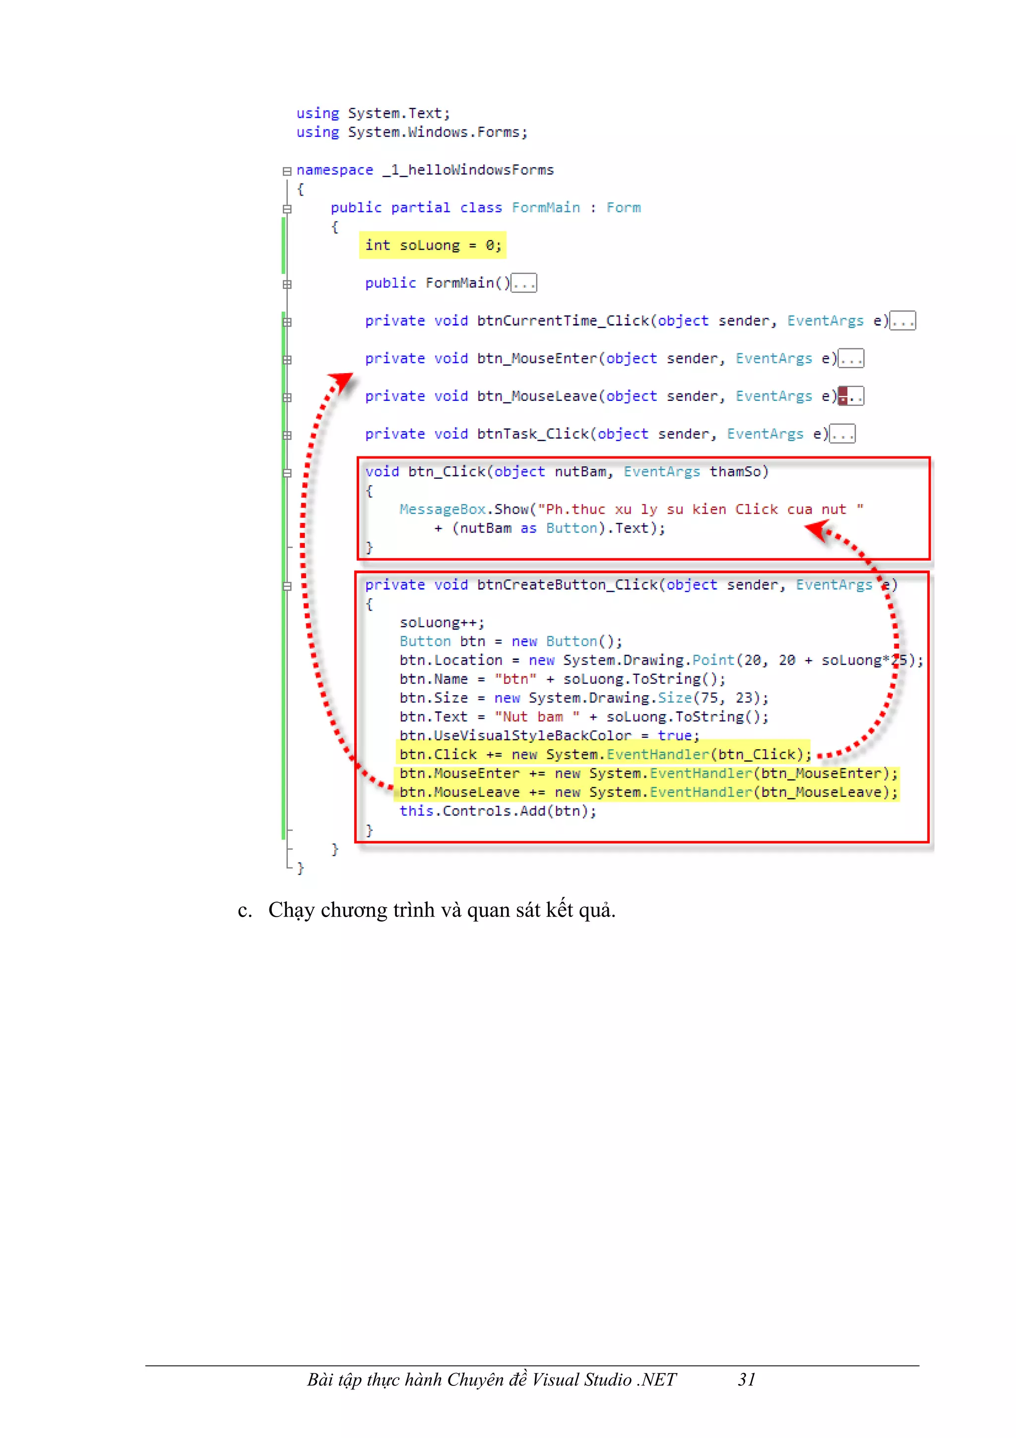1016x1438 pixels.
Task: Click the 'void btn_Click' method declaration
Action: [425, 471]
